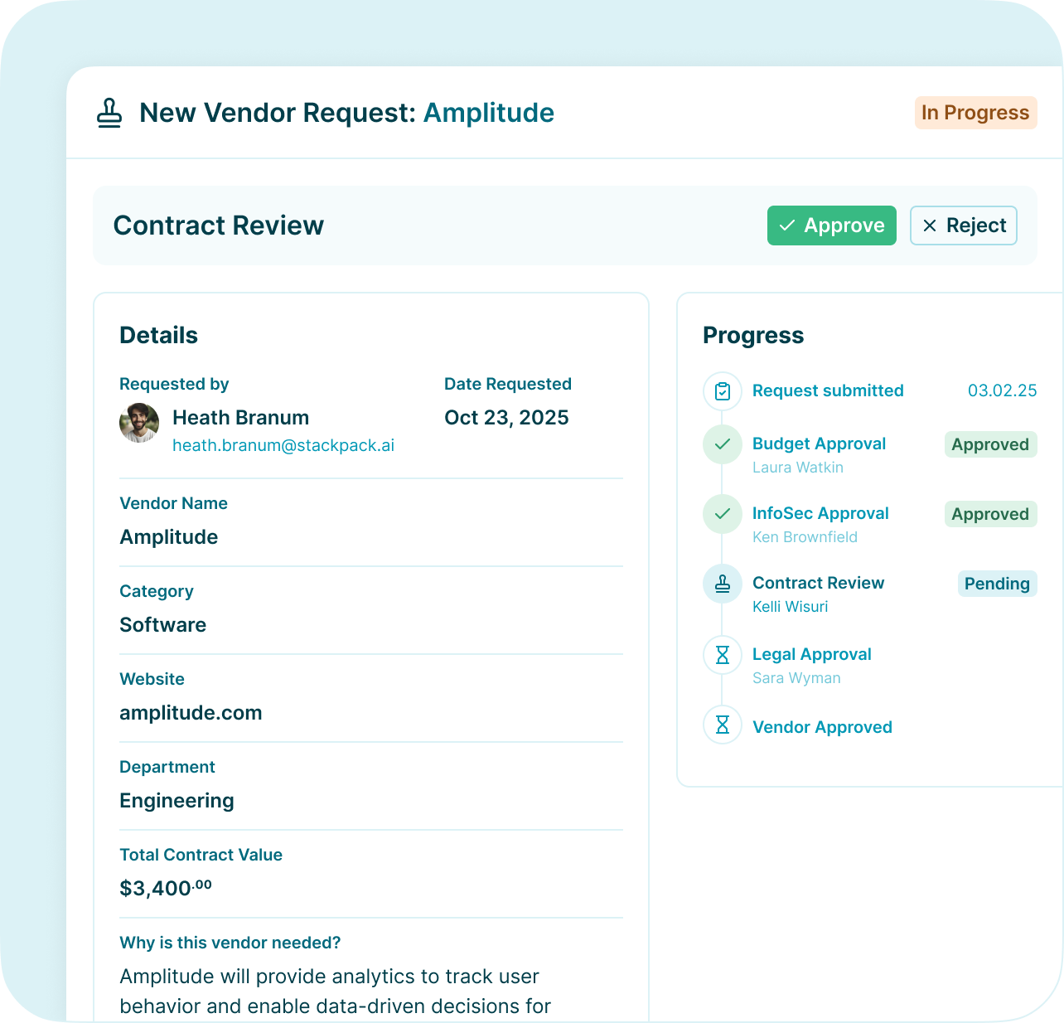Click the date 03.02.25
Screen dimensions: 1064x1023
pyautogui.click(x=1003, y=390)
